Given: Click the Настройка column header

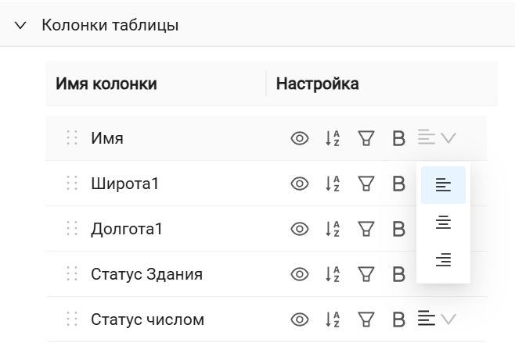Looking at the screenshot, I should tap(318, 84).
